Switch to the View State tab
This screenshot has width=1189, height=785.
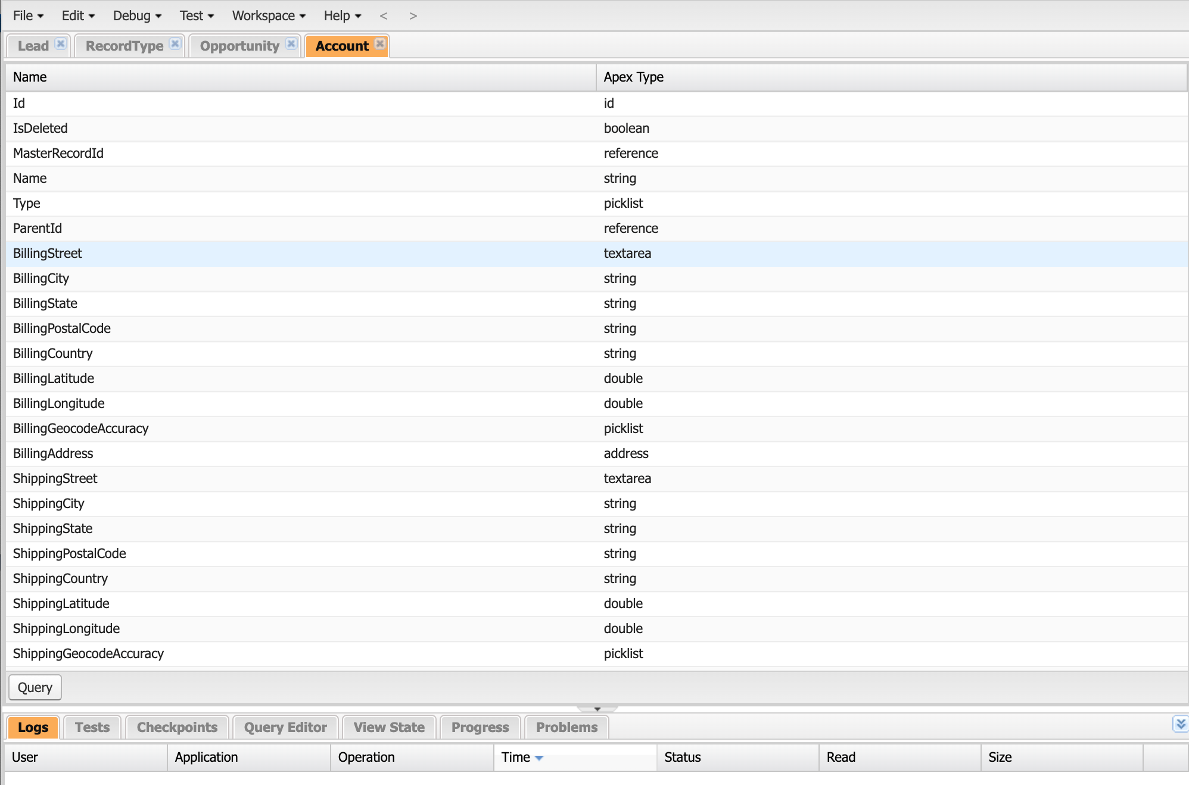click(388, 727)
